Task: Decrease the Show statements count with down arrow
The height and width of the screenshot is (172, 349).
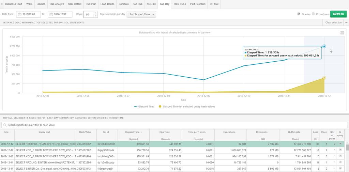Action: point(96,16)
